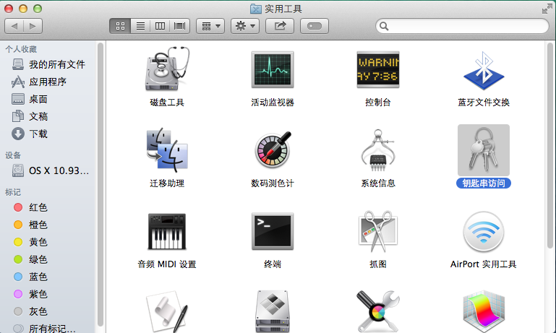Switch to column view in toolbar
This screenshot has height=333, width=556.
(x=160, y=26)
